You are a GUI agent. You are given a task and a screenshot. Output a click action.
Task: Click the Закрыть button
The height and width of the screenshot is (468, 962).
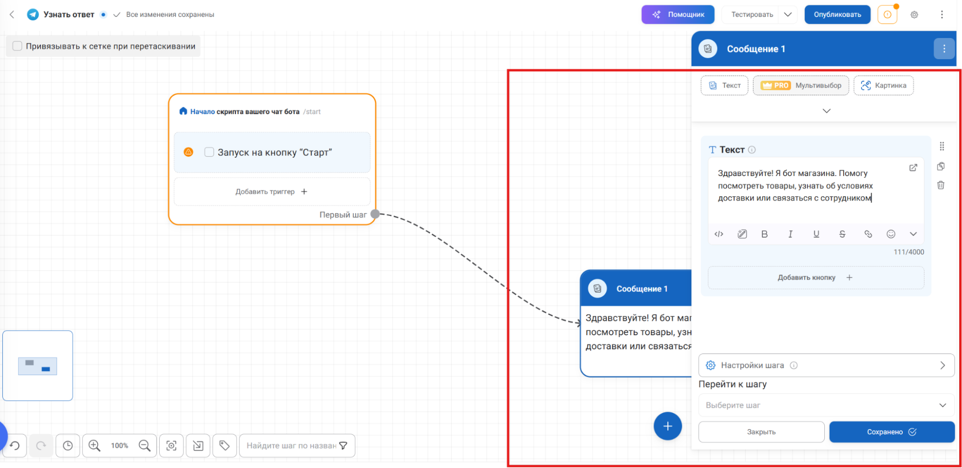pos(761,432)
